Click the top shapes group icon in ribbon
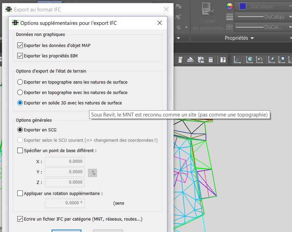The width and height of the screenshot is (292, 232). click(x=178, y=7)
